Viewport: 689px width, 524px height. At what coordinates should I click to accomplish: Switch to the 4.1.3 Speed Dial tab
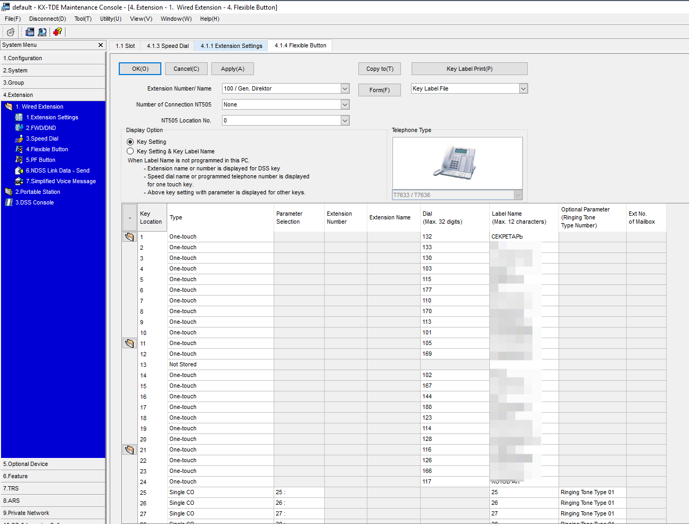click(x=168, y=46)
